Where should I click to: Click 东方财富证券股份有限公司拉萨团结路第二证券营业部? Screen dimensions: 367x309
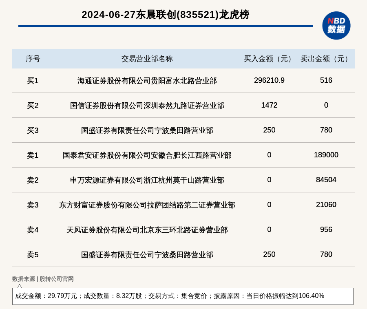click(x=147, y=205)
